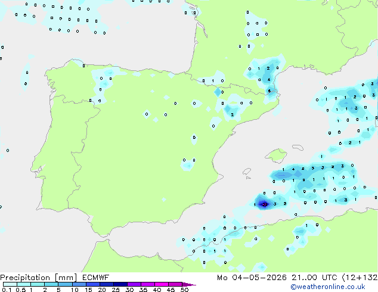Click the island of Menorca on the map
The width and height of the screenshot is (378, 292).
(x=298, y=147)
